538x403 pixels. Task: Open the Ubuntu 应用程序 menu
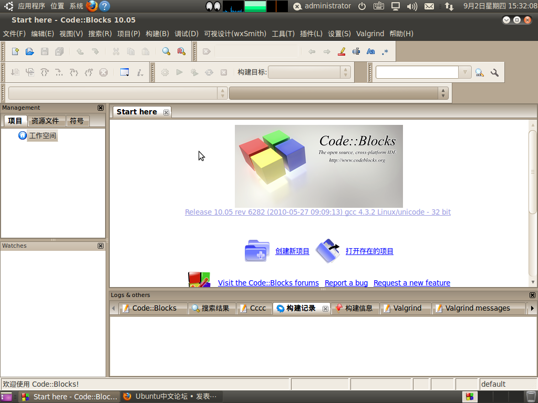pyautogui.click(x=31, y=6)
